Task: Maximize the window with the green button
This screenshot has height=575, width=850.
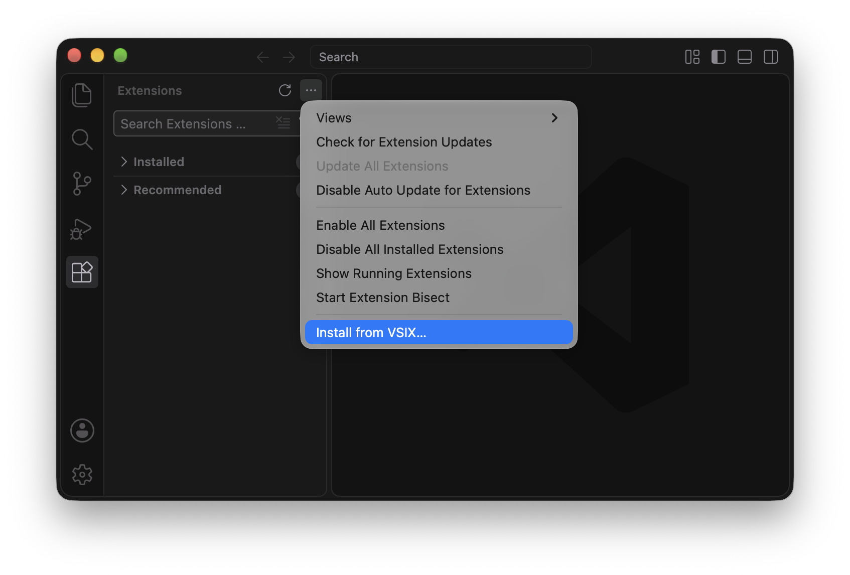Action: (120, 55)
